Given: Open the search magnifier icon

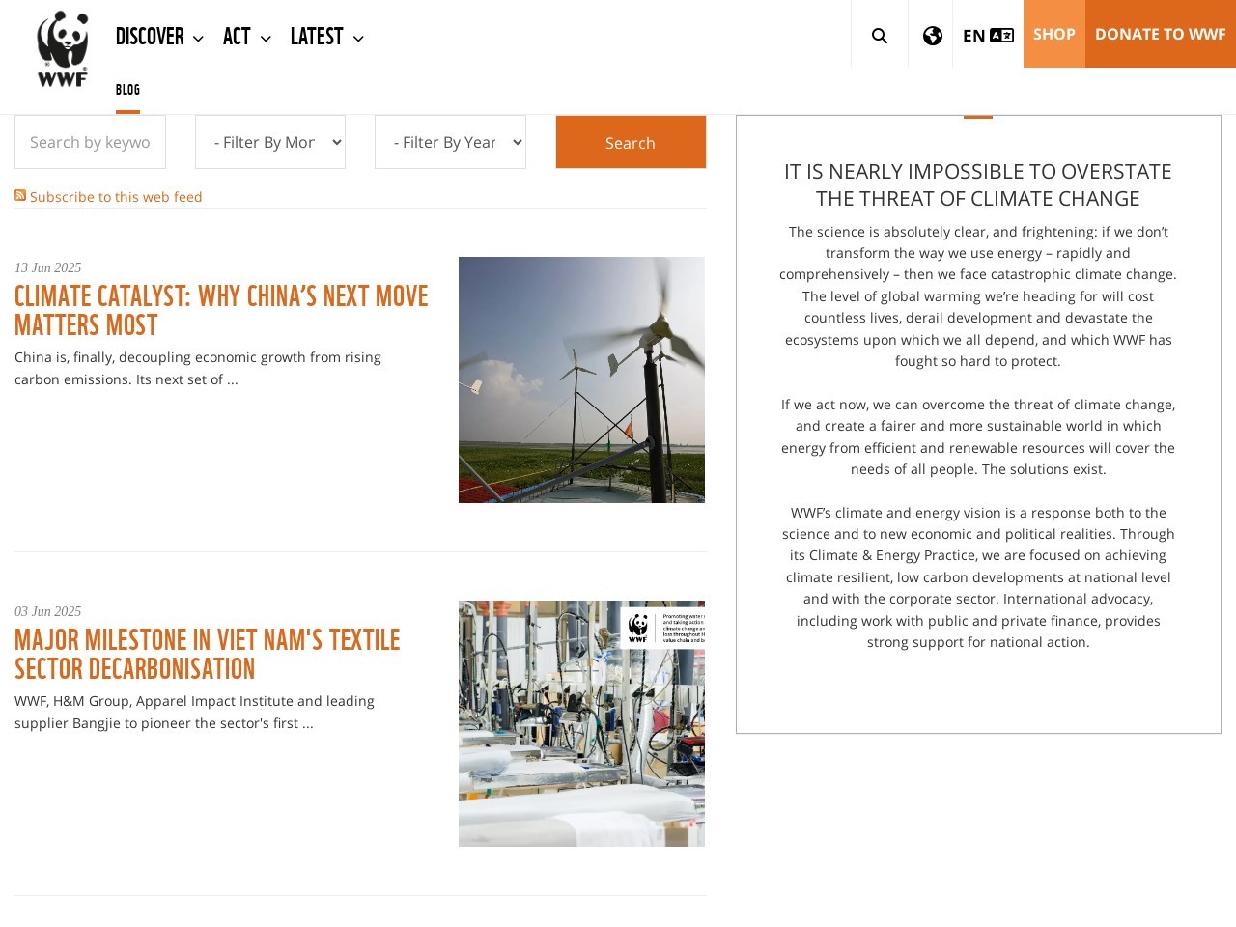Looking at the screenshot, I should click(x=879, y=36).
